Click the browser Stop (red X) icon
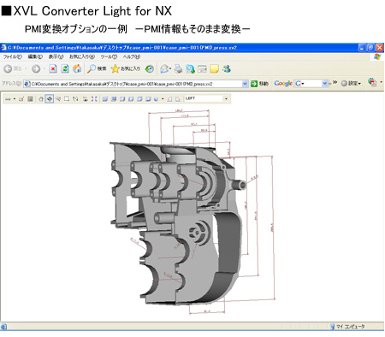This screenshot has width=385, height=337. [53, 68]
